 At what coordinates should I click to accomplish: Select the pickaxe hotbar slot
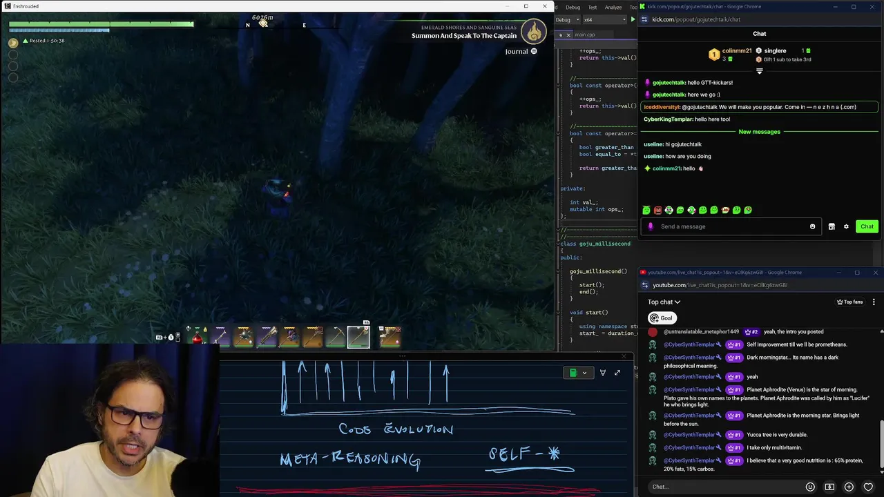click(x=336, y=336)
